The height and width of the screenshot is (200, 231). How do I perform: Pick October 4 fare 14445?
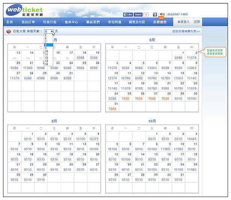coord(192,139)
